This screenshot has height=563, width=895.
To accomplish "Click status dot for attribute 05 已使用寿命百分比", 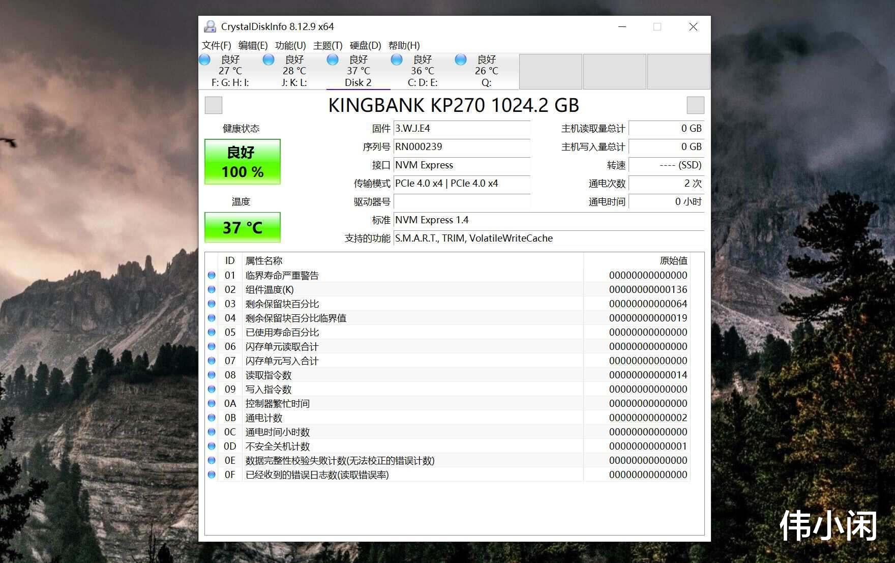I will 212,332.
